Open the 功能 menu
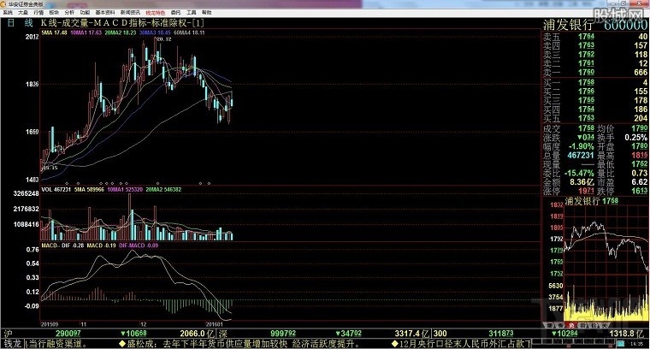The height and width of the screenshot is (349, 650). tap(85, 13)
